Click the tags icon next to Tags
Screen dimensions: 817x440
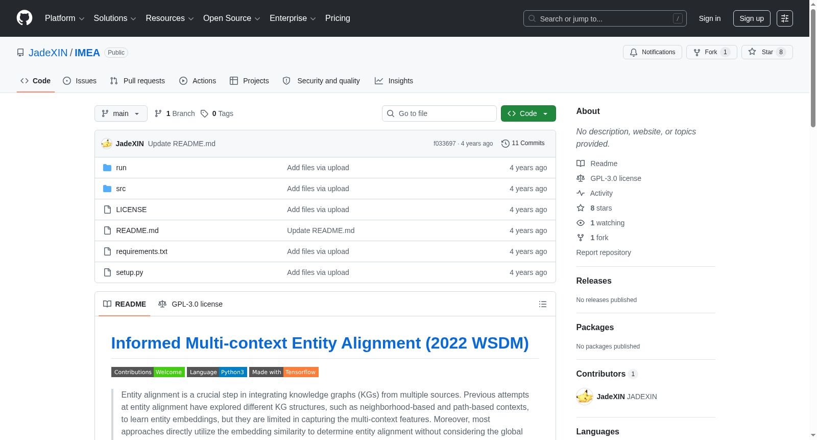click(204, 113)
